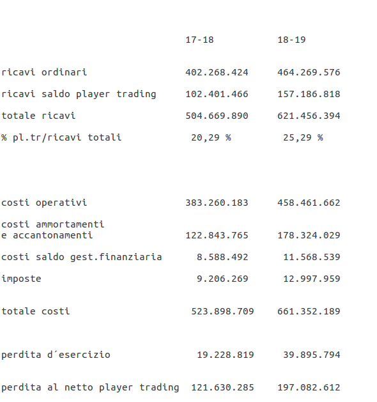377x402 pixels.
Task: Click total revenue 621.456.394
Action: pos(309,116)
